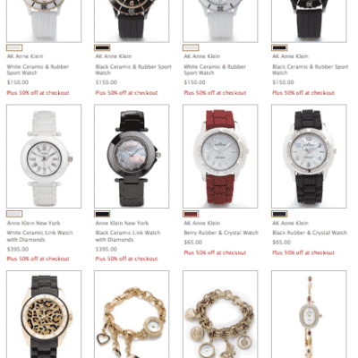
Task: Select black swatch under Black Ceramic Link Watch
Action: click(102, 214)
